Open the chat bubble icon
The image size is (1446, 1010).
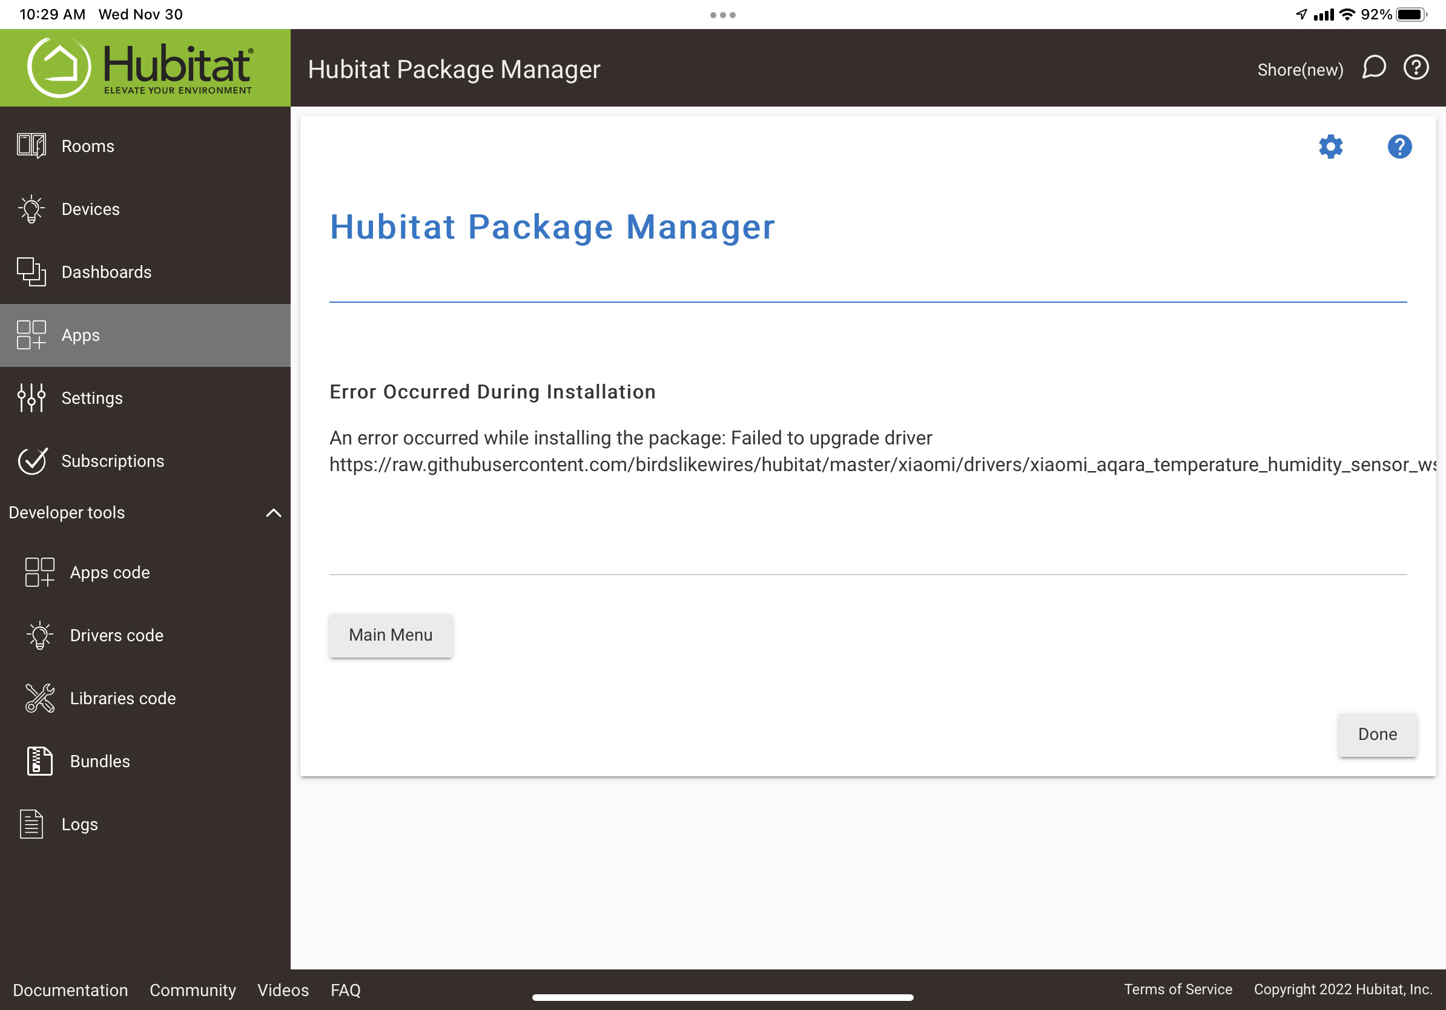(1375, 68)
